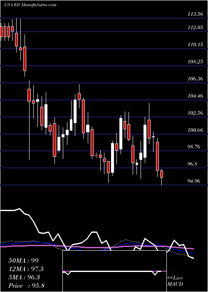Select the 113.56 price axis label
This screenshot has height=292, width=208.
pos(195,14)
